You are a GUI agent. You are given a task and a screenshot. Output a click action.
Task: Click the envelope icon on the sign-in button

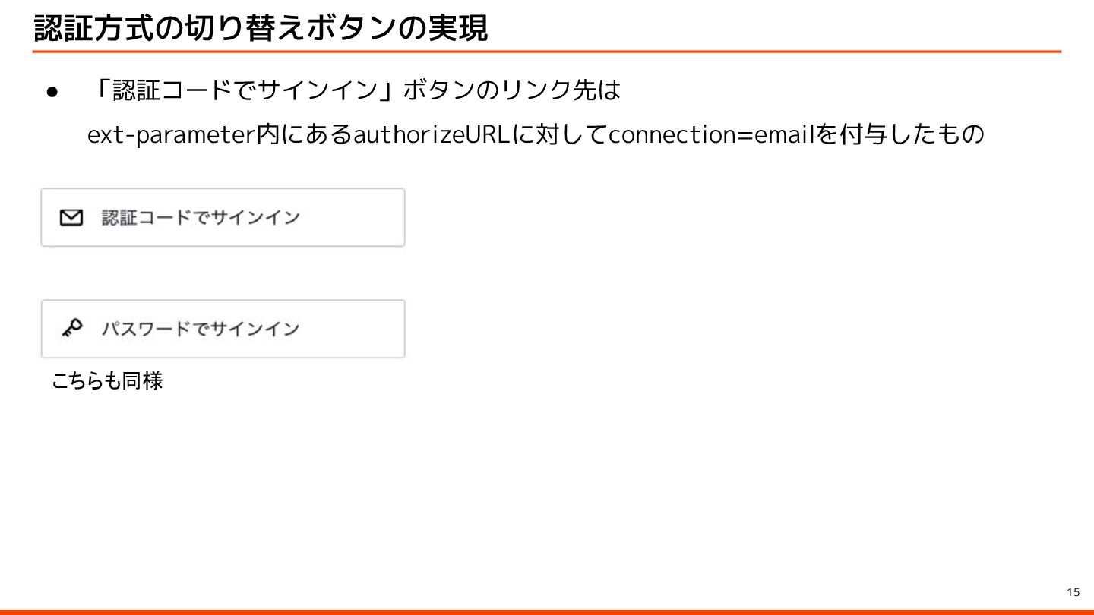pos(71,218)
